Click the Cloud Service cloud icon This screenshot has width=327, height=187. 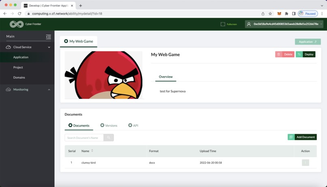[9, 47]
